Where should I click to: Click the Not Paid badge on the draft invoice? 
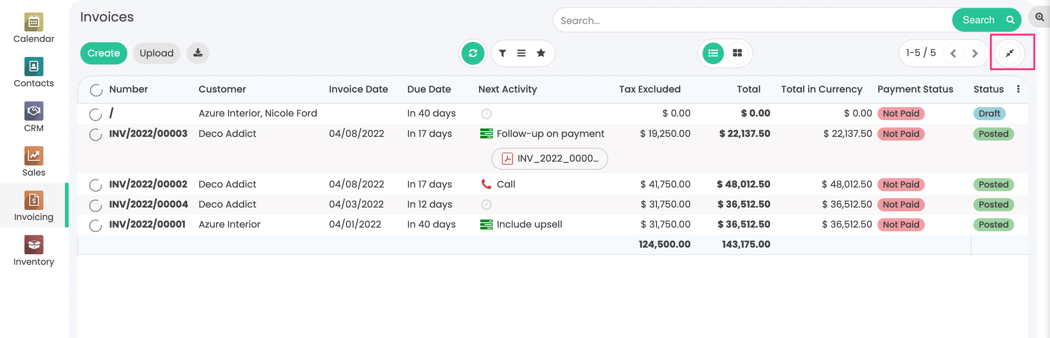click(900, 114)
